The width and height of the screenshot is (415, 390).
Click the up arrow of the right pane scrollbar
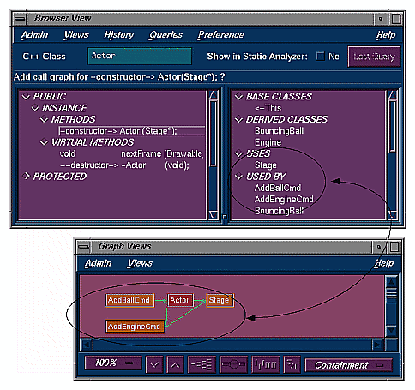pyautogui.click(x=393, y=95)
